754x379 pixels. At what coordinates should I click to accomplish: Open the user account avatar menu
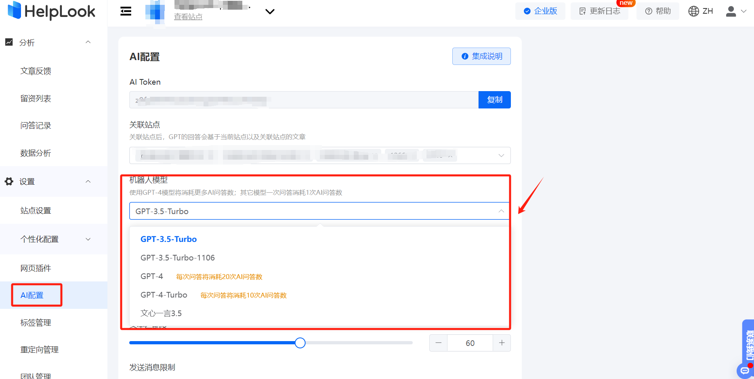click(731, 11)
